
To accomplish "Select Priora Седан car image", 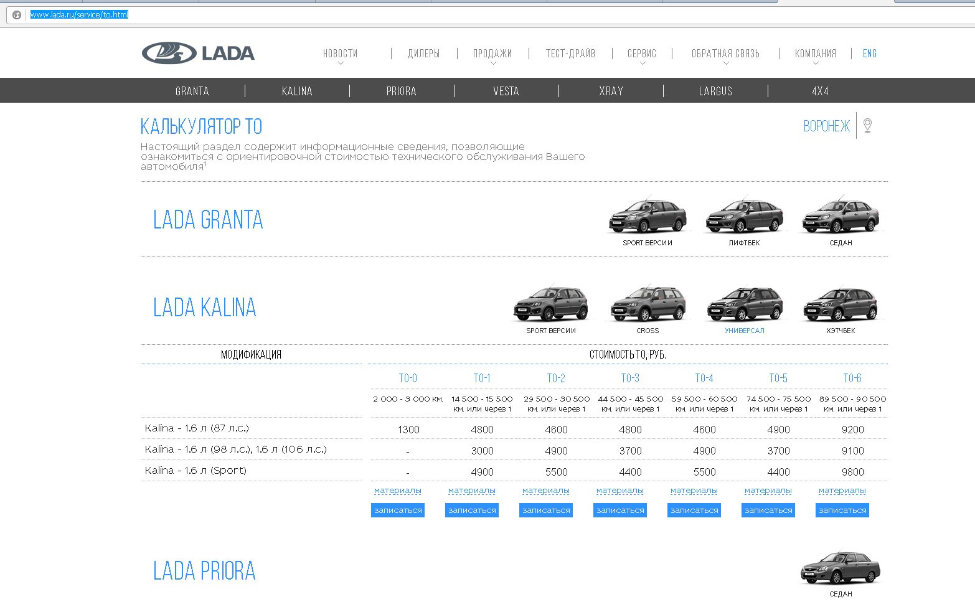I will (x=841, y=567).
